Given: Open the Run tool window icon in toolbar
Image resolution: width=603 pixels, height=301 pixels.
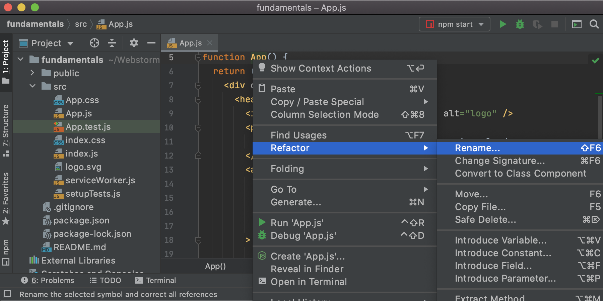Looking at the screenshot, I should coord(577,24).
